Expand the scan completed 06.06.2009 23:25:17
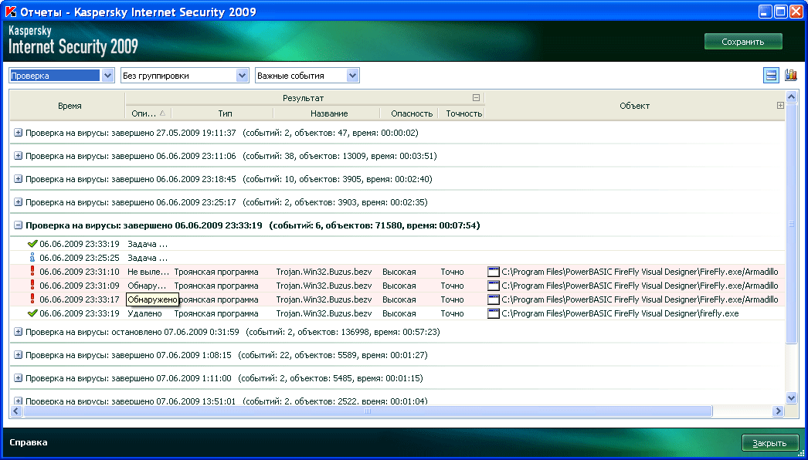Screen dimensions: 808x460 [18, 202]
